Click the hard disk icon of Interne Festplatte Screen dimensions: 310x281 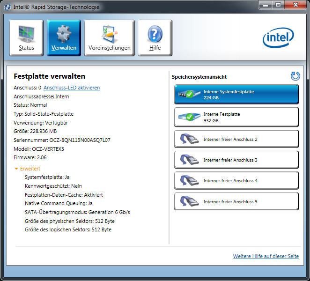pyautogui.click(x=189, y=117)
